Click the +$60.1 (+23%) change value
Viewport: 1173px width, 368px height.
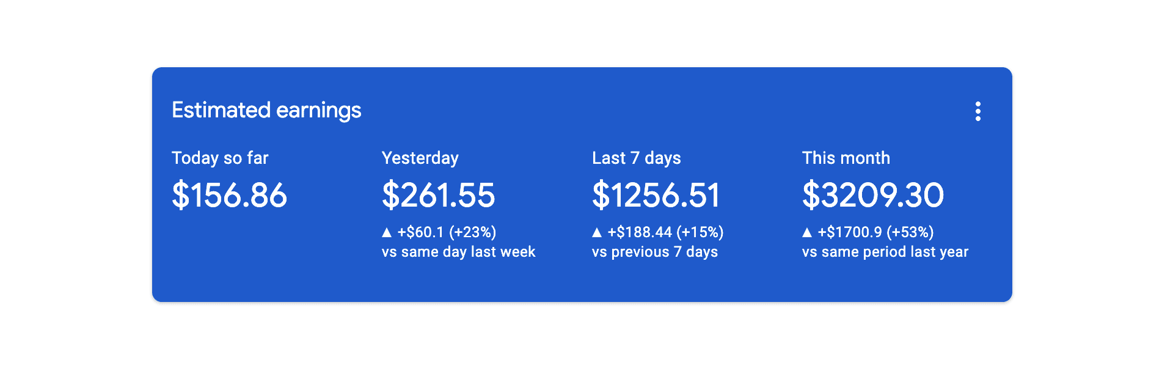pos(447,232)
